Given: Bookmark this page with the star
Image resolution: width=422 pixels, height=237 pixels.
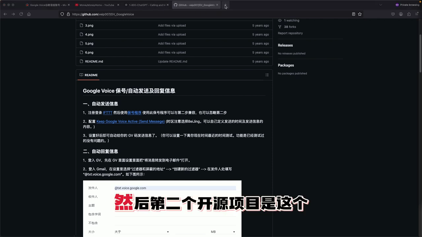Looking at the screenshot, I should coord(360,14).
